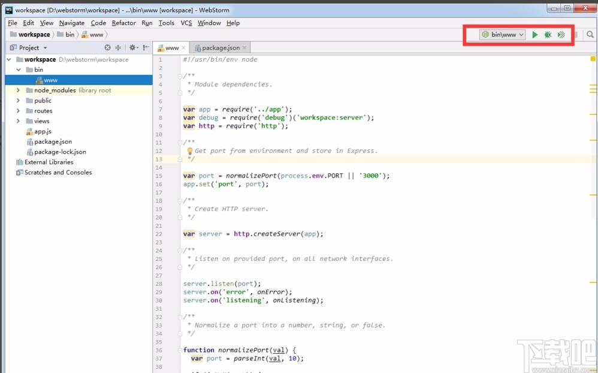Open the Tools menu
This screenshot has height=373, width=598.
167,23
